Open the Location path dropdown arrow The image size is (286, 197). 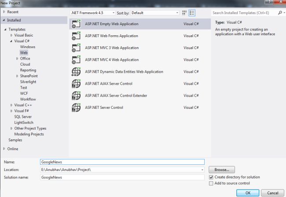202,170
